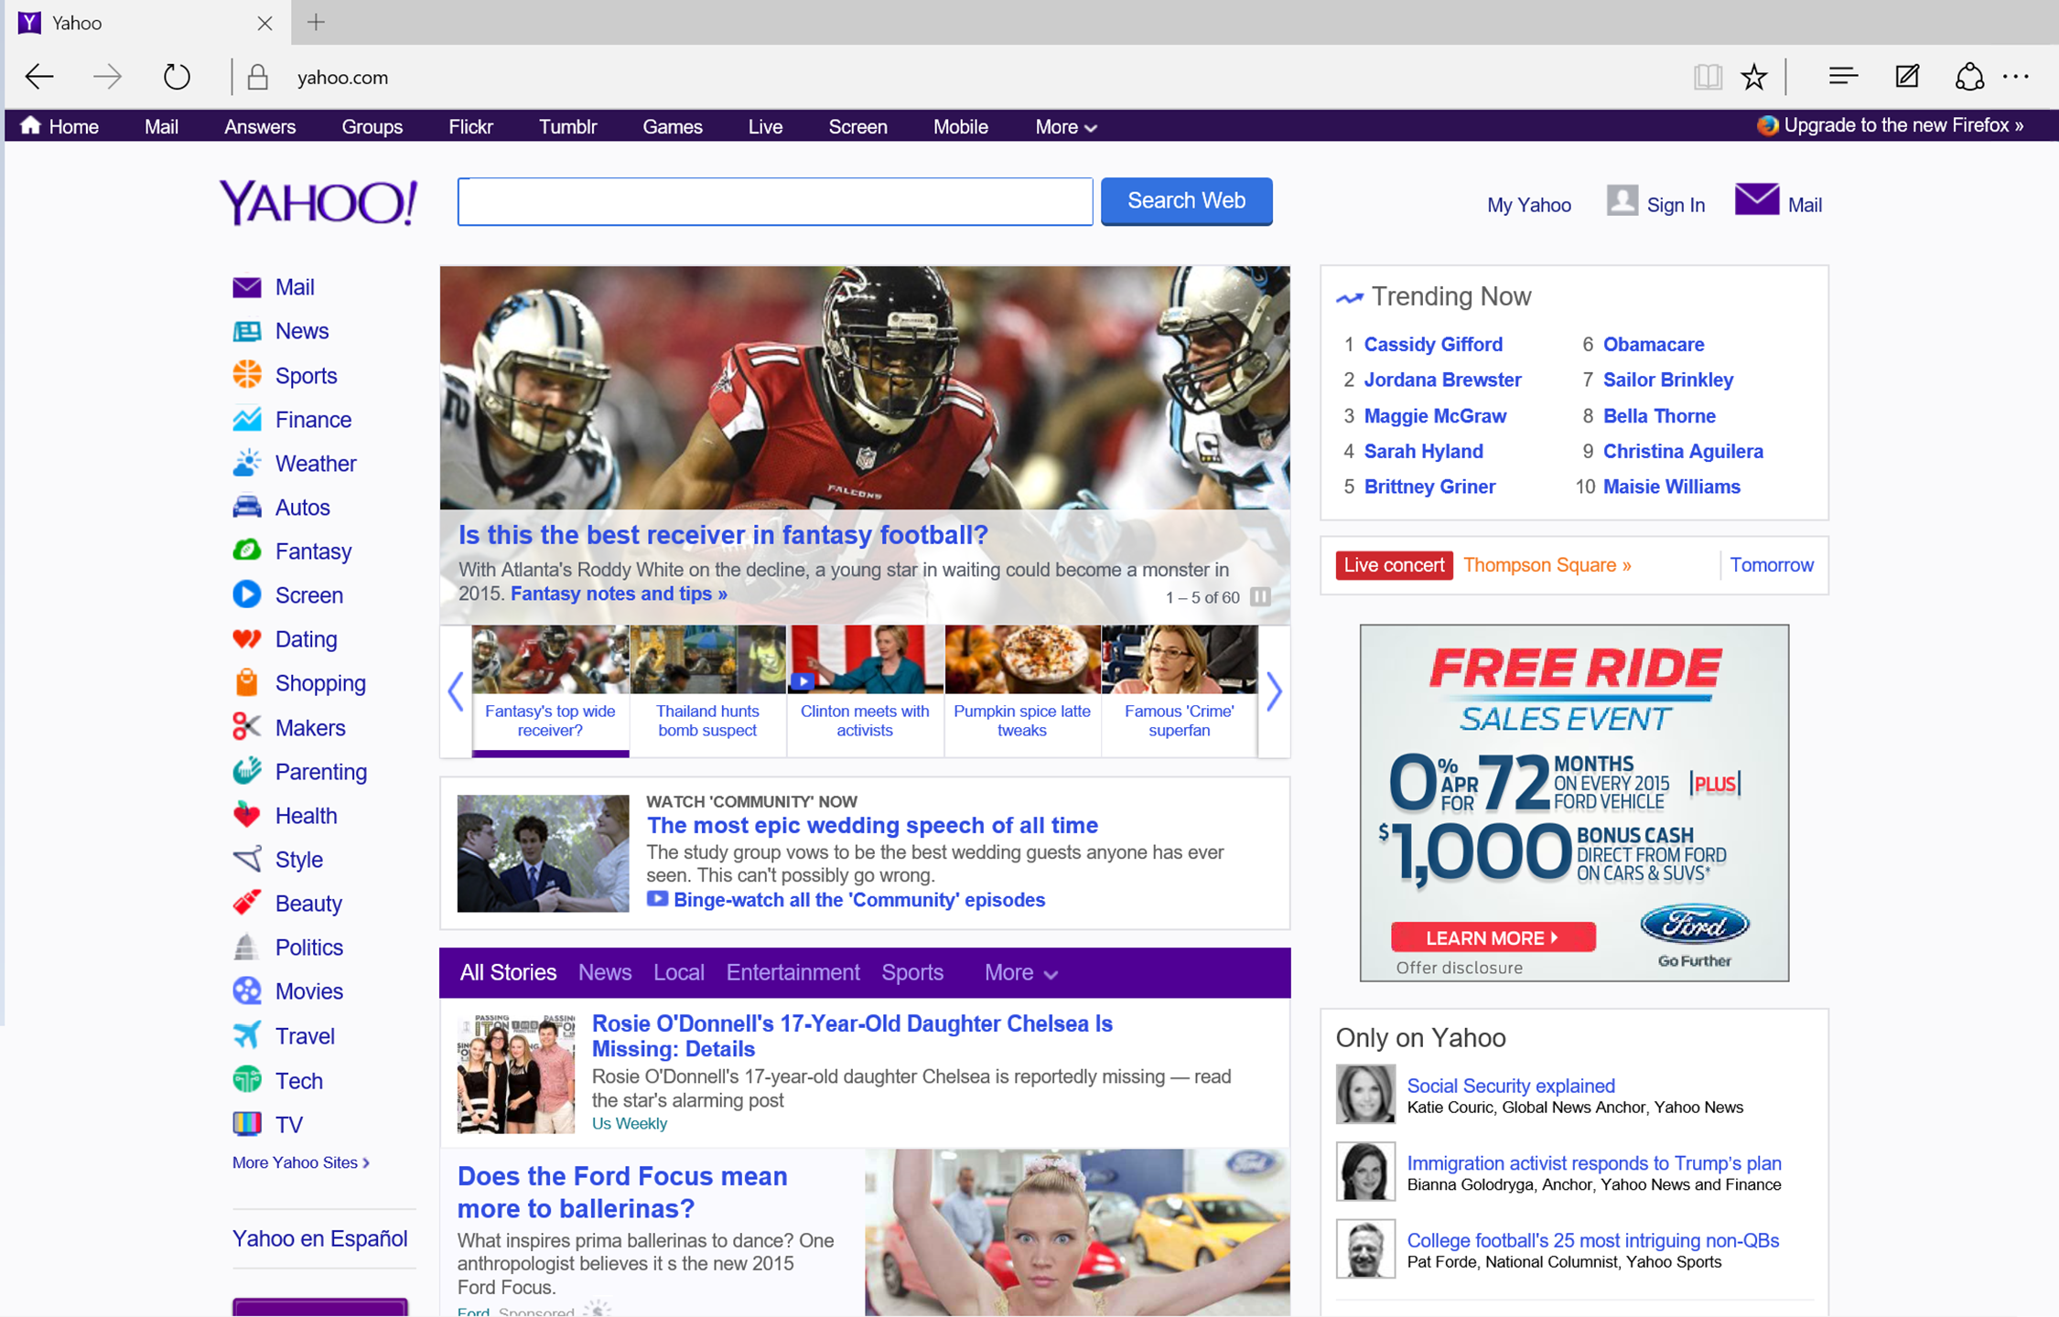
Task: Click the Screen play-button icon in sidebar
Action: tap(246, 594)
